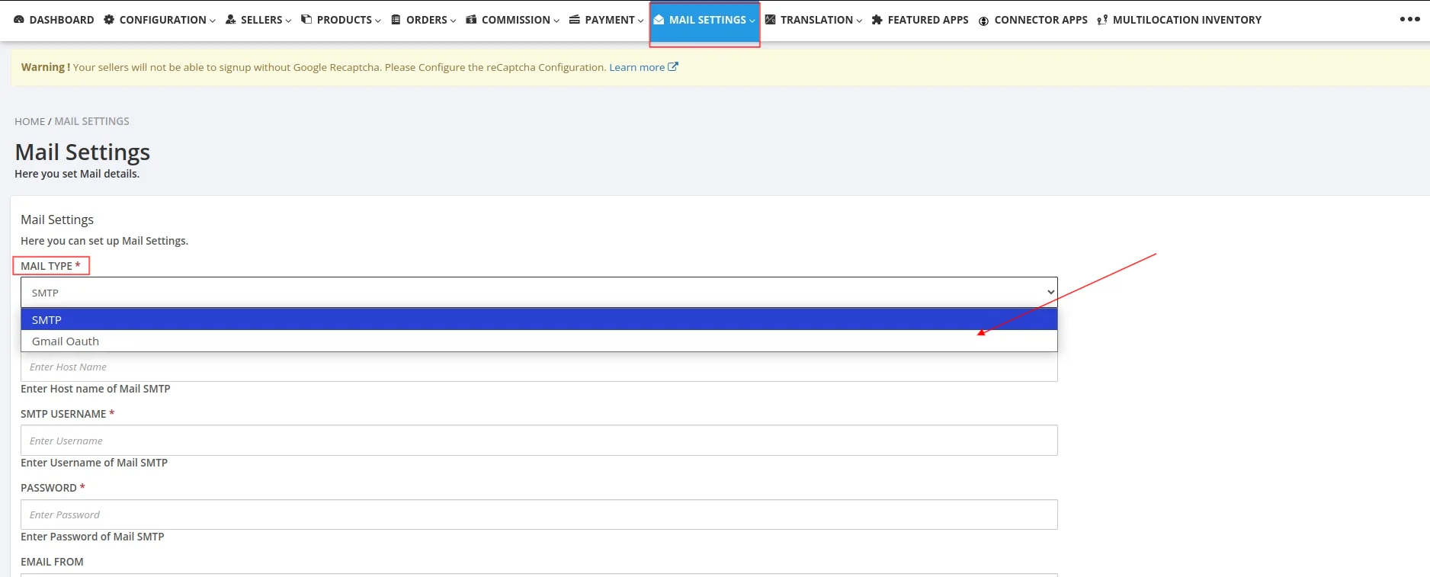Screen dimensions: 1430x577
Task: Click the Mail Settings envelope icon
Action: click(x=659, y=20)
